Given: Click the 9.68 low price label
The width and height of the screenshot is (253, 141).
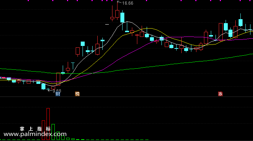Looking at the screenshot, I should click(x=57, y=91).
